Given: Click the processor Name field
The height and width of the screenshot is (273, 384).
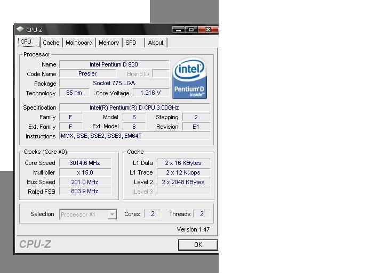Looking at the screenshot, I should pos(114,64).
